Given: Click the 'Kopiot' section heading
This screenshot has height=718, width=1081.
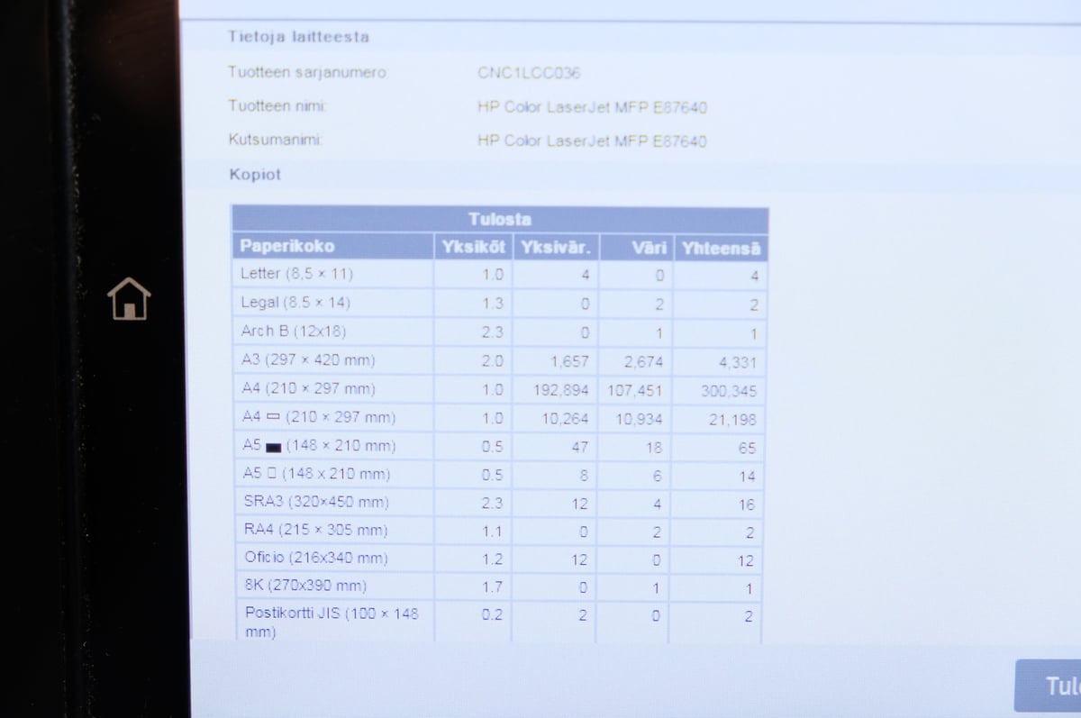Looking at the screenshot, I should point(255,174).
